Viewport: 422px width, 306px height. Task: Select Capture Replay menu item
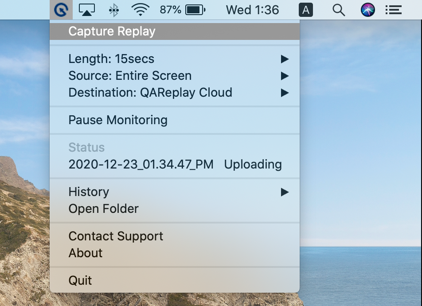pyautogui.click(x=112, y=31)
